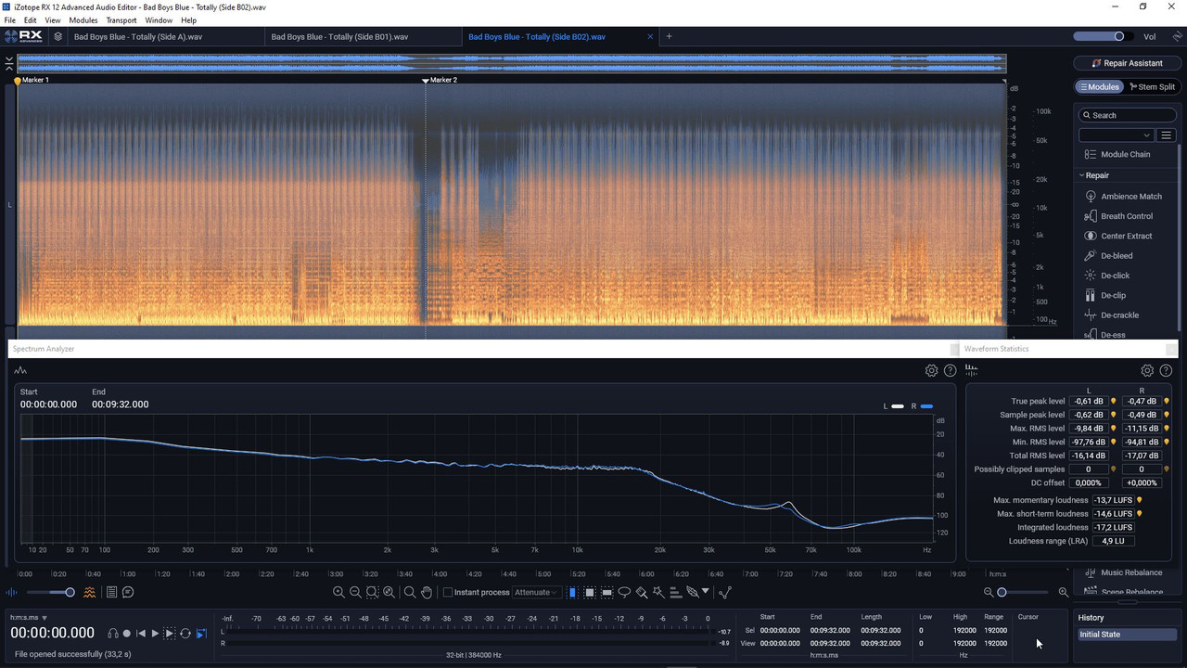Switch to Modules view
This screenshot has height=668, width=1187.
coord(1099,87)
